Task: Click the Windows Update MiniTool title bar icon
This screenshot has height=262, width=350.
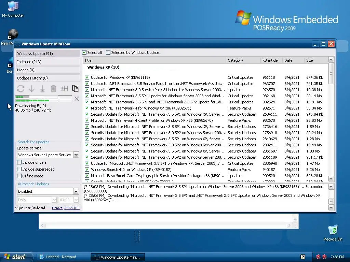Action: 18,44
